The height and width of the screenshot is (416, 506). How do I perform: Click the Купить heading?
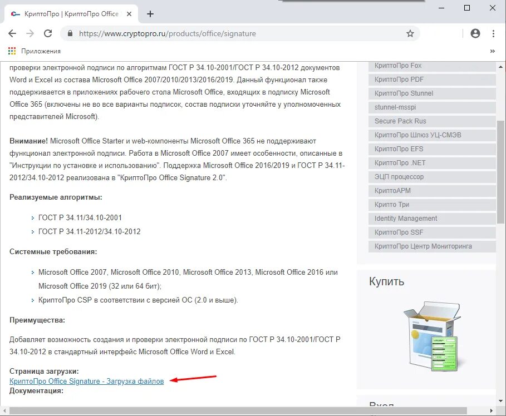coord(386,281)
